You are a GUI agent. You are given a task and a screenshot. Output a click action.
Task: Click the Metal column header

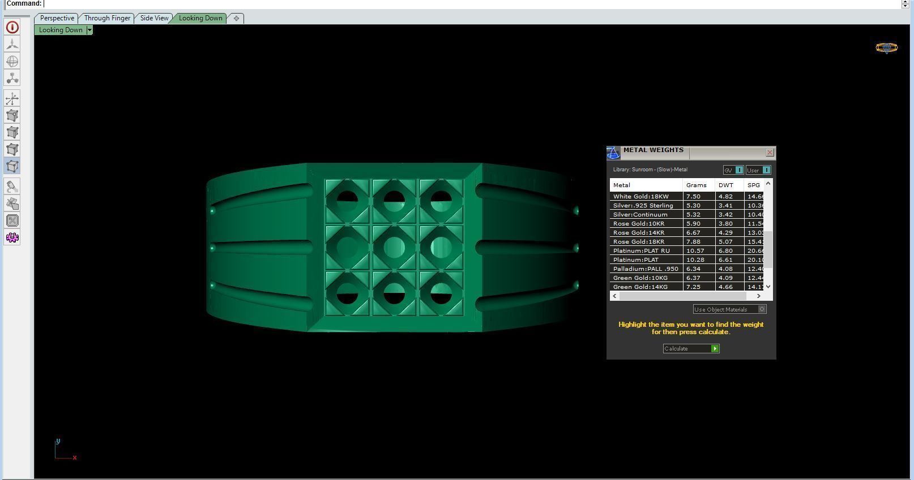tap(646, 185)
